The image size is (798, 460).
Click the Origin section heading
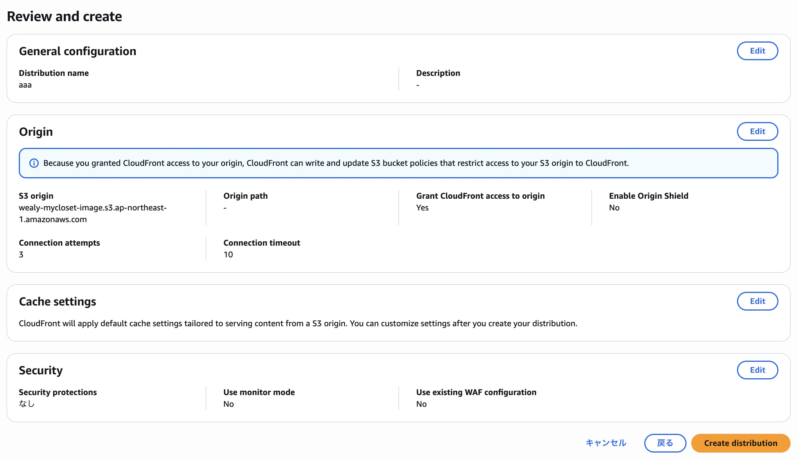[36, 132]
